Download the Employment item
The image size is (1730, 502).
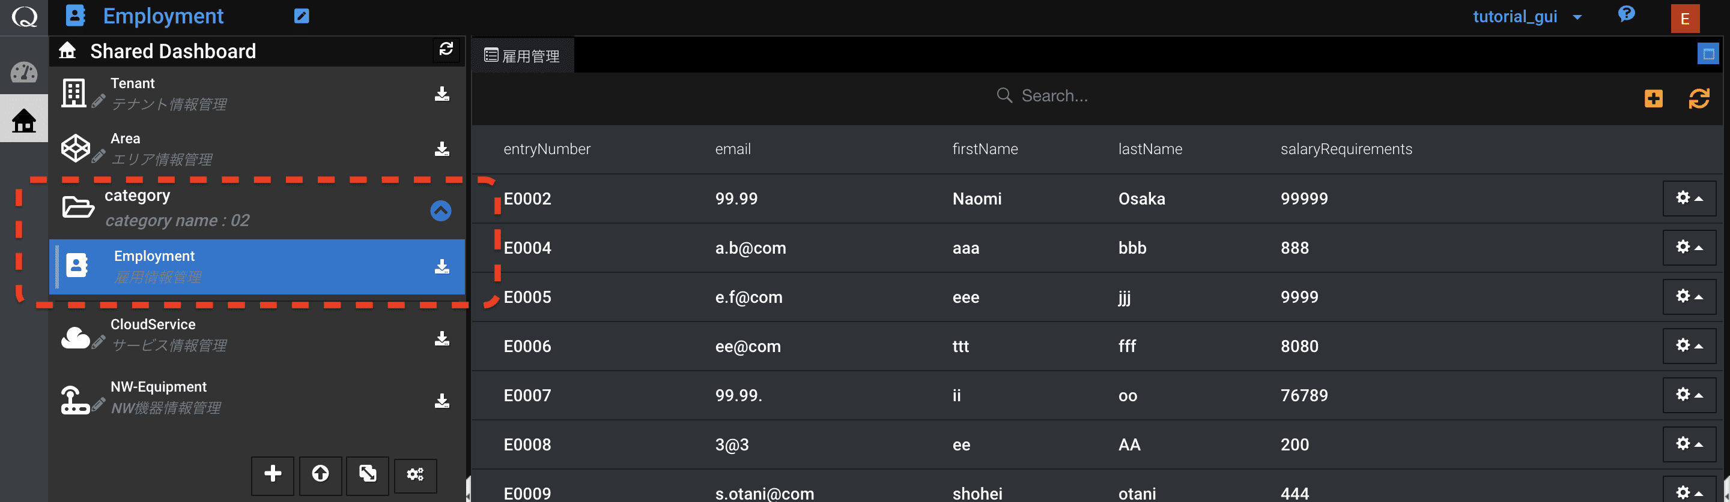pos(442,267)
